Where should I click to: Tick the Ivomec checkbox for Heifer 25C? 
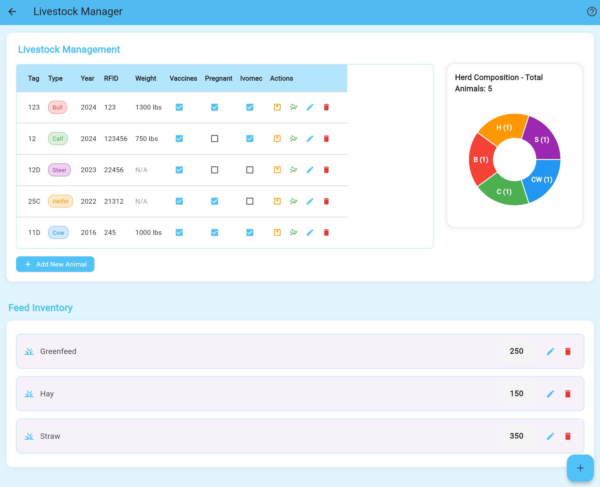[250, 201]
